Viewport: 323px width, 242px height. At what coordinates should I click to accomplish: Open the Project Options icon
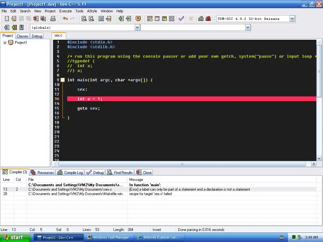(138, 19)
